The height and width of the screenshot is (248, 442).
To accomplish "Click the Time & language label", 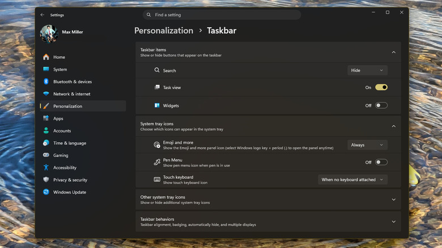I will coord(70,143).
